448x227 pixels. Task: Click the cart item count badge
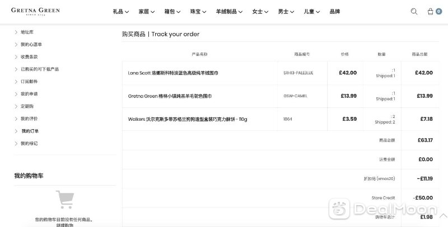(x=438, y=11)
